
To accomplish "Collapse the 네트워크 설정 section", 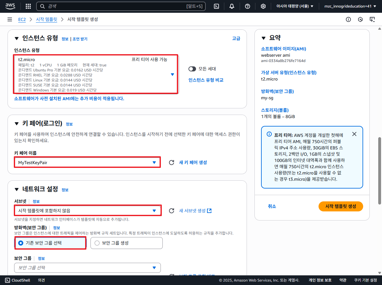I will coord(17,189).
